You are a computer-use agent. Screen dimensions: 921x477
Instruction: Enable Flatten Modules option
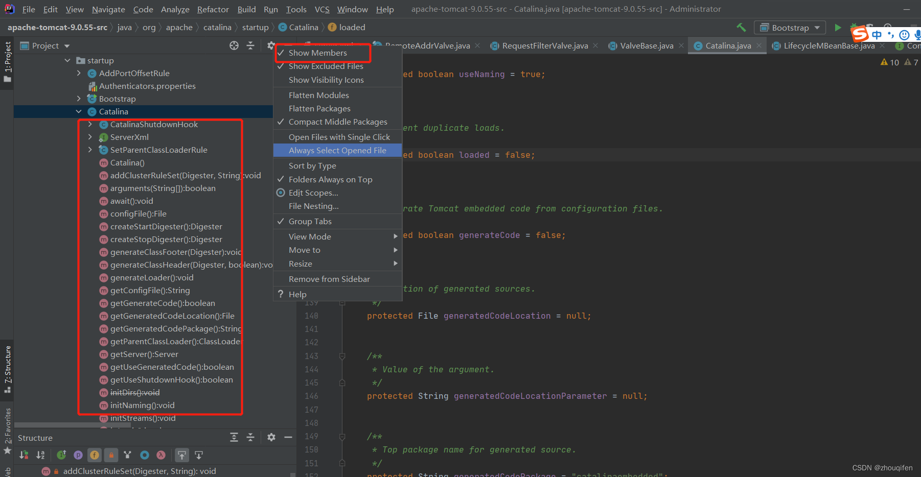tap(338, 95)
